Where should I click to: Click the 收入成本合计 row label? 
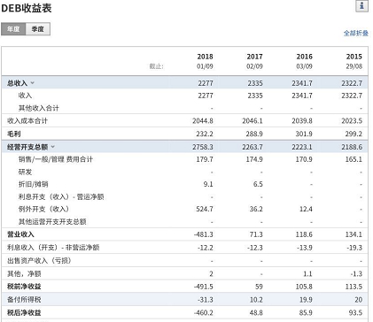click(27, 121)
